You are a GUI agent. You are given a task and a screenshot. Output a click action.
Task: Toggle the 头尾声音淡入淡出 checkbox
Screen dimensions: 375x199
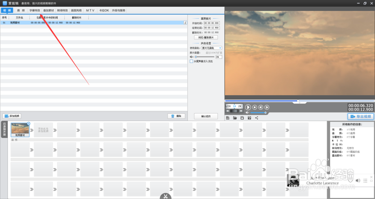(191, 61)
